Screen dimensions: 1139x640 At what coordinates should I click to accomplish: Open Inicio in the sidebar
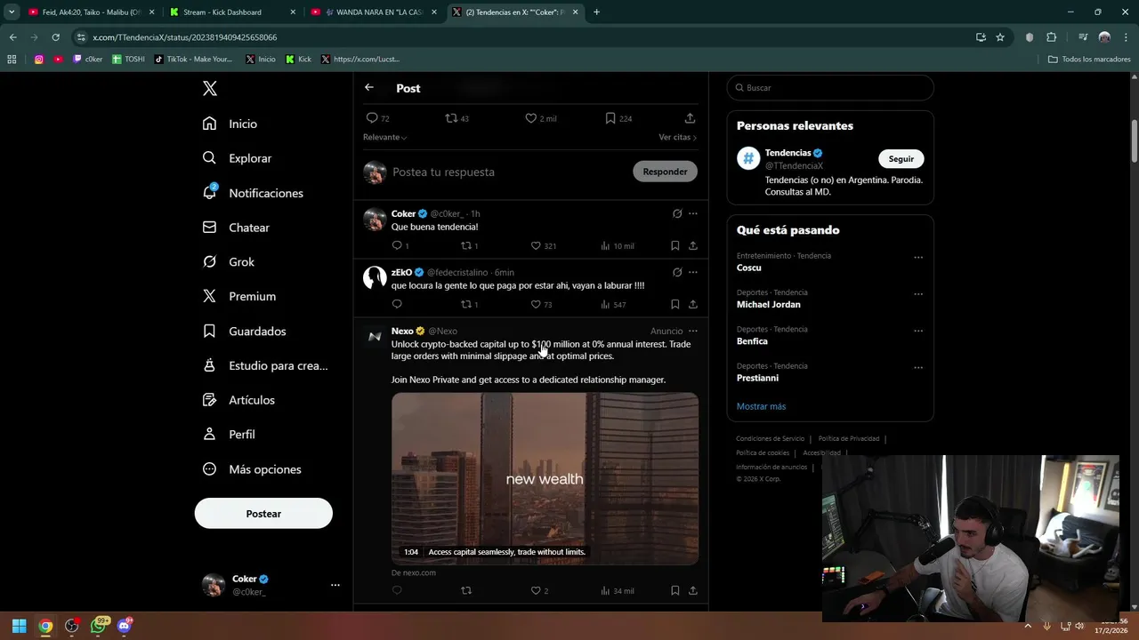[230, 124]
